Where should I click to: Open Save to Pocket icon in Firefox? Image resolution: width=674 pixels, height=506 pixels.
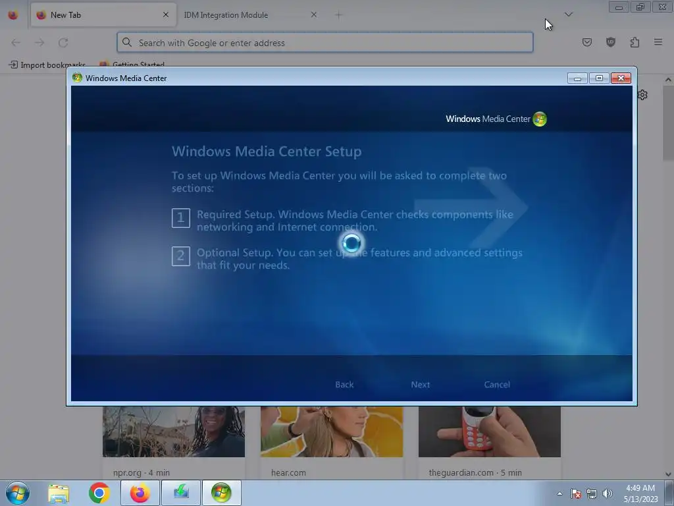[586, 42]
